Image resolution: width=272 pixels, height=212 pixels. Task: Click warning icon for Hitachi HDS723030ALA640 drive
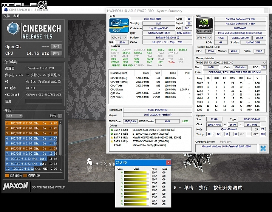(x=112, y=137)
